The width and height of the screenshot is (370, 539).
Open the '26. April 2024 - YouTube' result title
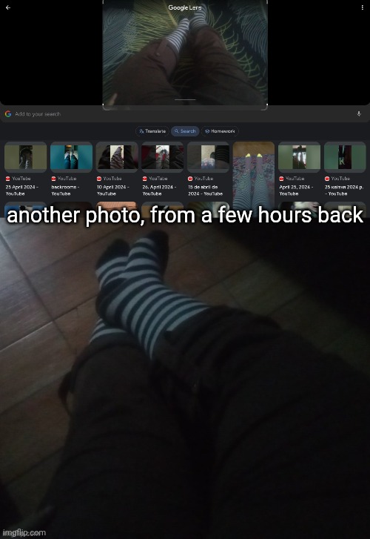(x=159, y=190)
